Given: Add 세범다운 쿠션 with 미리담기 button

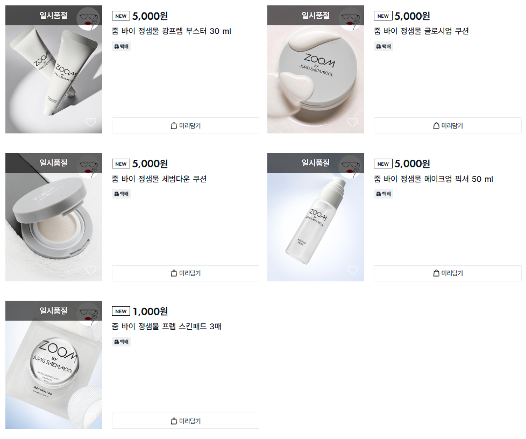Looking at the screenshot, I should 186,273.
